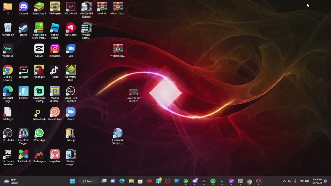Select the Steam desktop shortcut

pyautogui.click(x=24, y=29)
